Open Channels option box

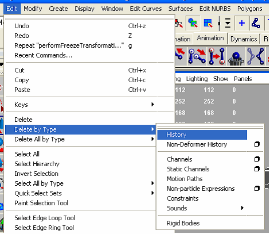(257, 159)
